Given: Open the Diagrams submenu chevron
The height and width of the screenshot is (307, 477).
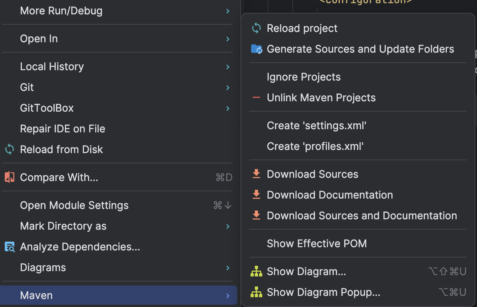Looking at the screenshot, I should (x=228, y=268).
